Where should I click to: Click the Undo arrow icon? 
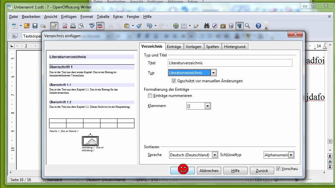pyautogui.click(x=149, y=26)
